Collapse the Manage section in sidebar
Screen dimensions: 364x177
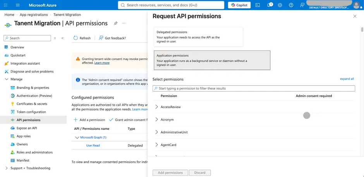[x=6, y=79]
